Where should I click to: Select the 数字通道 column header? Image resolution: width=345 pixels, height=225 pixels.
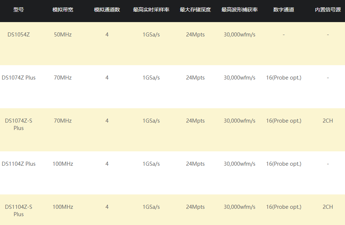(284, 10)
